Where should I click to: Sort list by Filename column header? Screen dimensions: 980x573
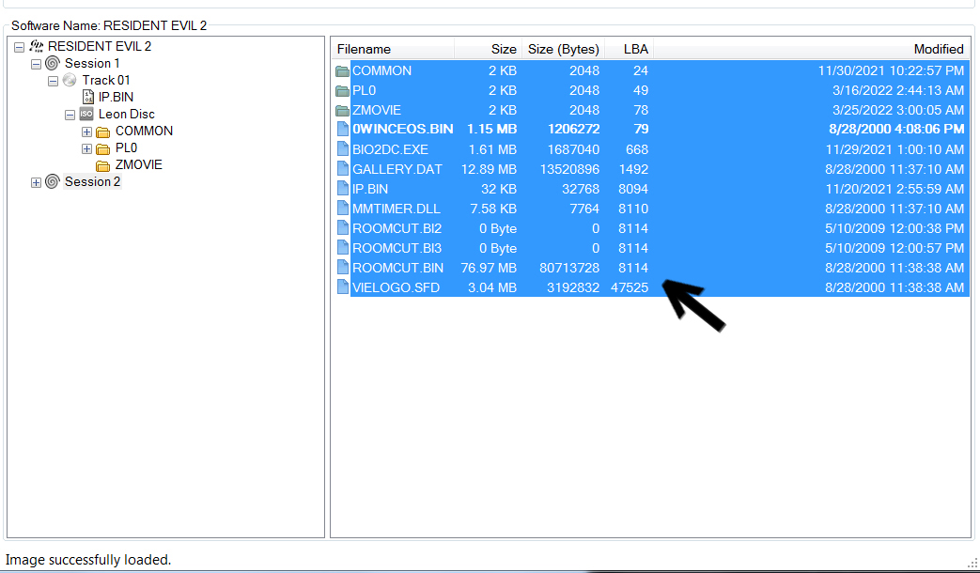pyautogui.click(x=393, y=49)
